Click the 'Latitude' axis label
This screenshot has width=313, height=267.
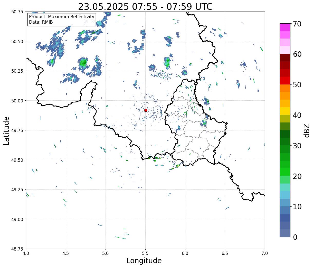[6, 131]
